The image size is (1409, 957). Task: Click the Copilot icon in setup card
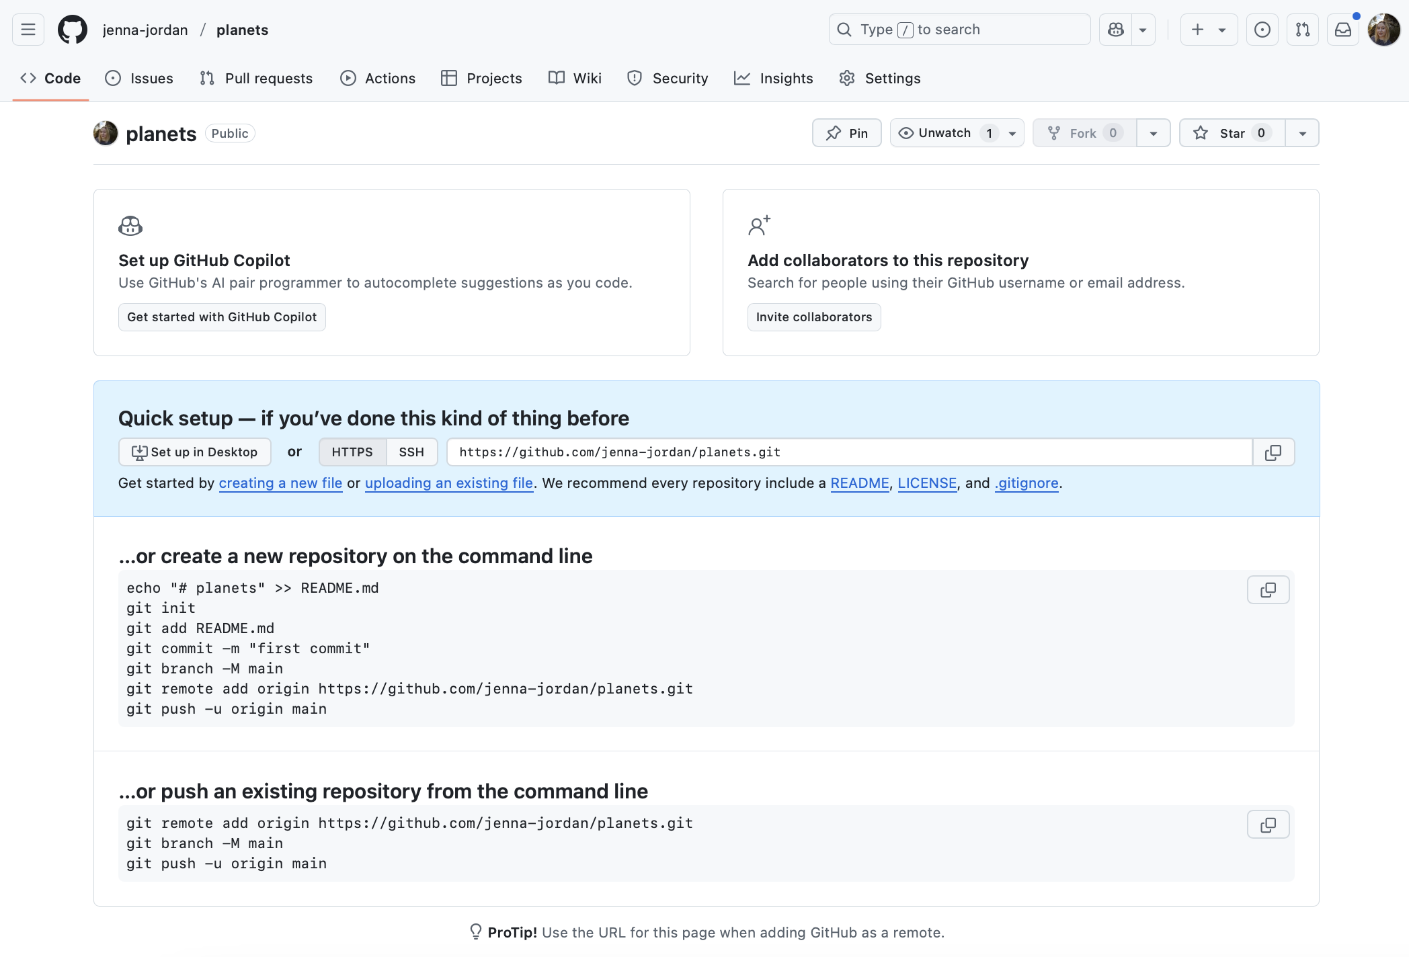[130, 226]
